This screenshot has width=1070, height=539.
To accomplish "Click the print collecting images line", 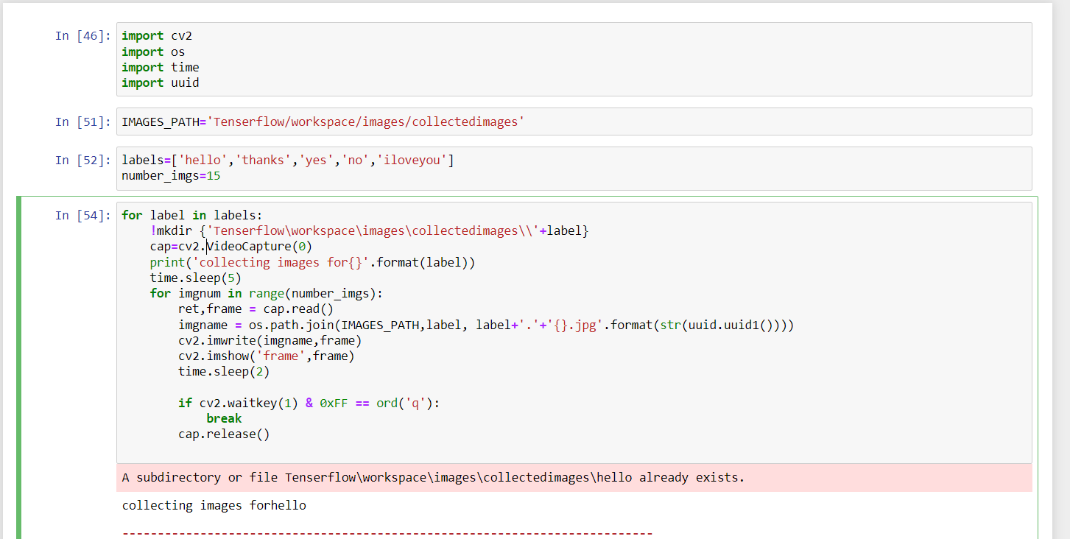I will click(x=313, y=262).
